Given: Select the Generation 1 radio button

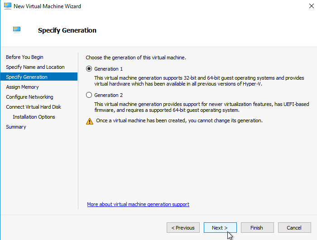Looking at the screenshot, I should 89,69.
